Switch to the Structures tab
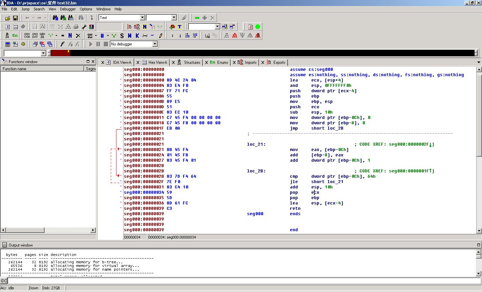482x292 pixels. (192, 62)
